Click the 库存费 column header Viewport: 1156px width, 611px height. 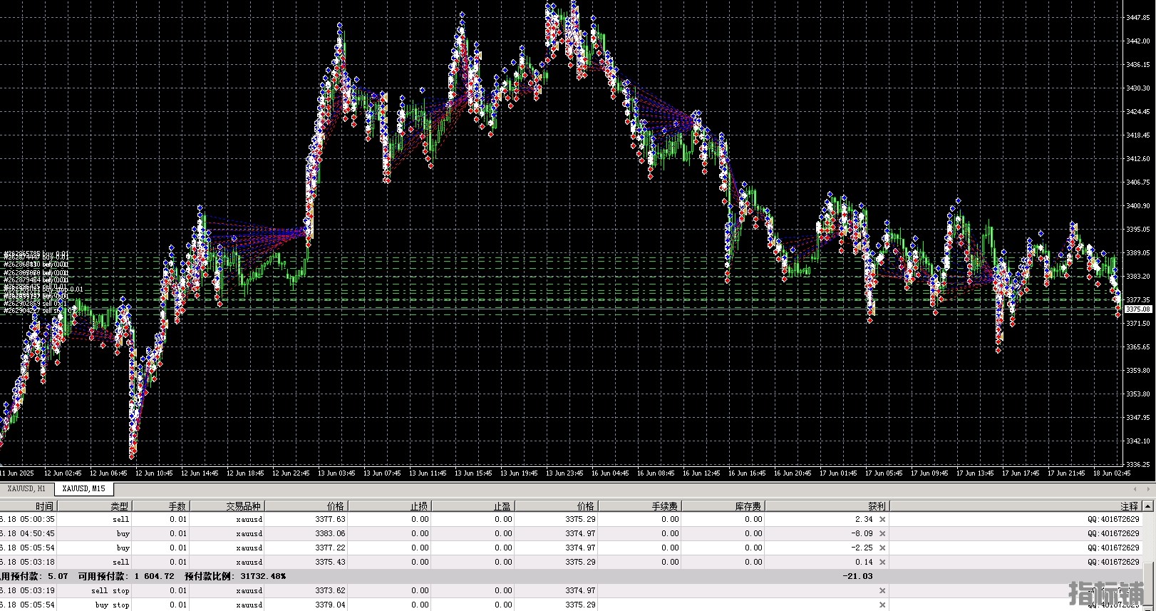723,506
